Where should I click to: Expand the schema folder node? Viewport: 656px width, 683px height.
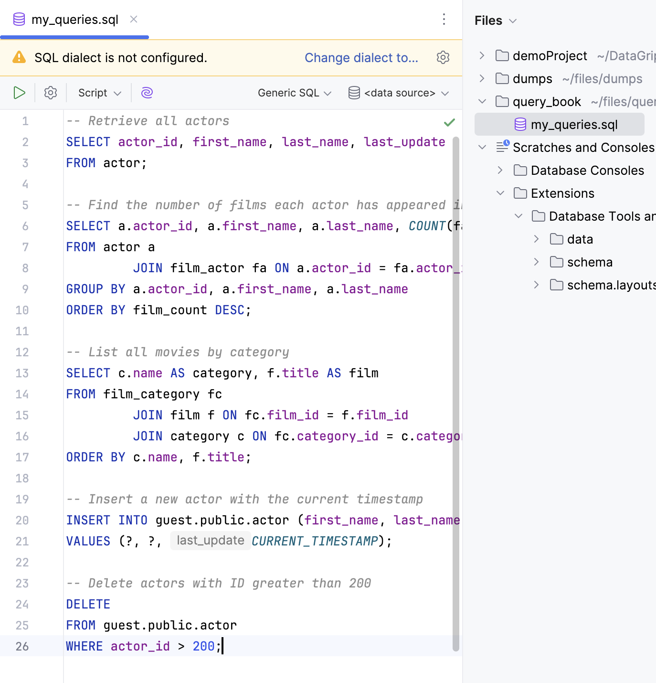click(537, 262)
